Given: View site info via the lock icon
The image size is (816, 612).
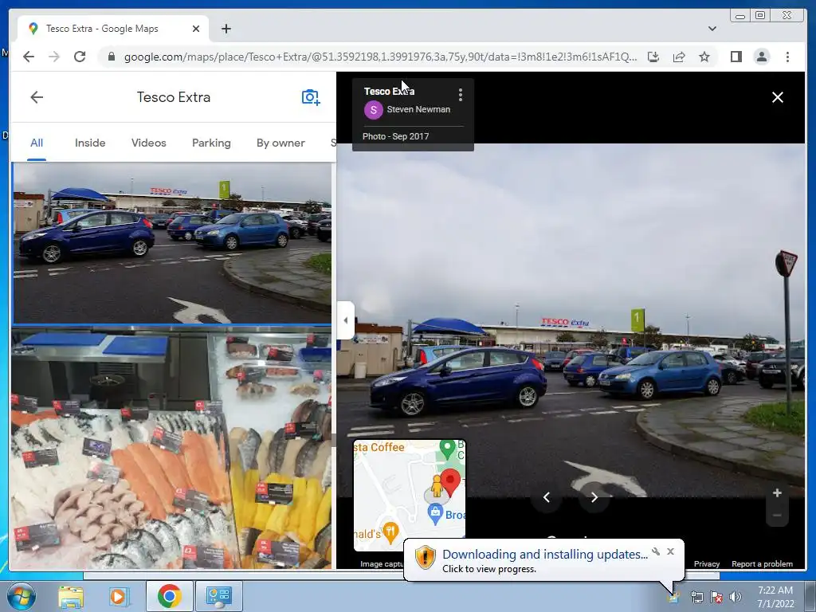Looking at the screenshot, I should (x=111, y=57).
